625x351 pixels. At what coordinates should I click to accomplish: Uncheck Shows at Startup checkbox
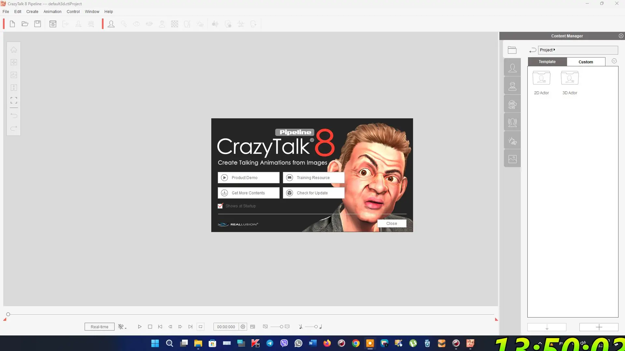coord(220,206)
